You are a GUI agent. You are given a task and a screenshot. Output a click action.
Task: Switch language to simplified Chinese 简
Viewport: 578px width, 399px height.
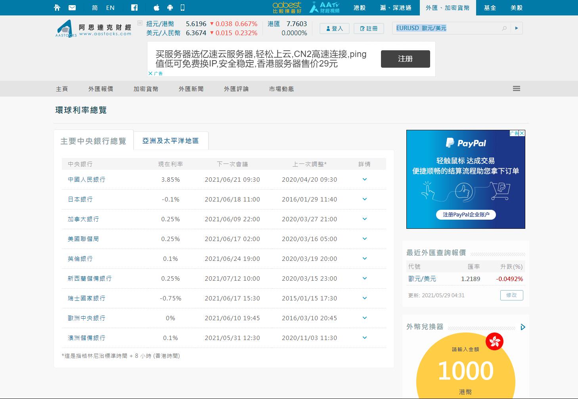[95, 8]
